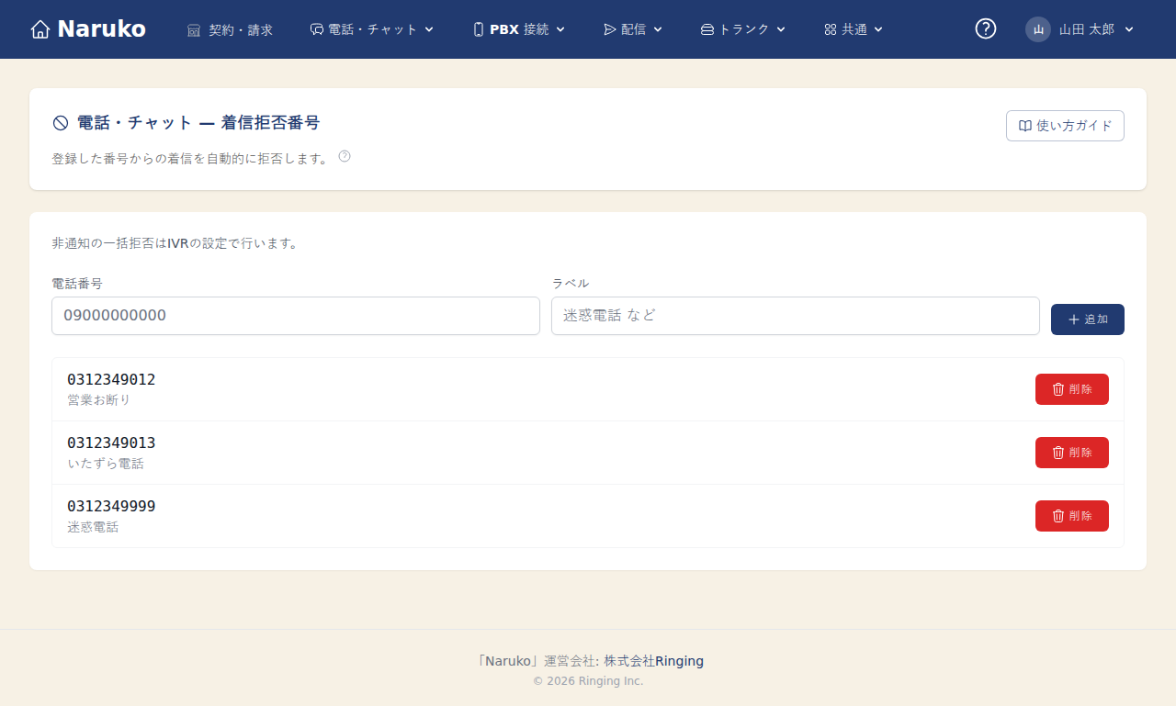This screenshot has width=1176, height=706.
Task: Select the number 0312349012
Action: tap(111, 380)
